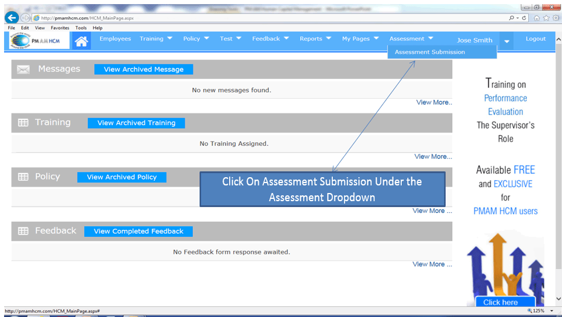
Task: Click the Home icon in navigation bar
Action: [x=81, y=40]
